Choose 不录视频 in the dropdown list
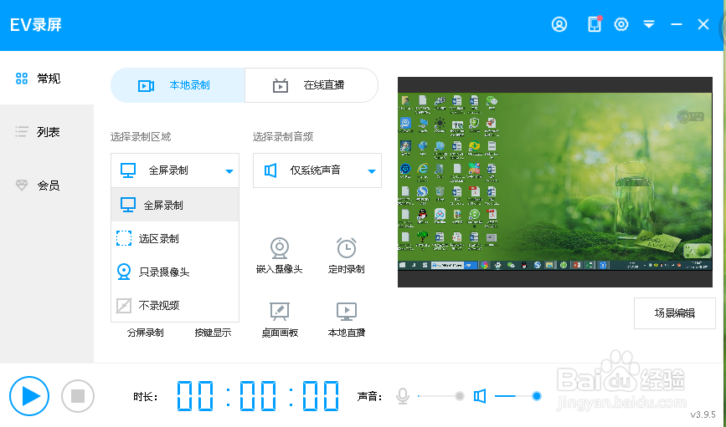The image size is (726, 427). (175, 305)
